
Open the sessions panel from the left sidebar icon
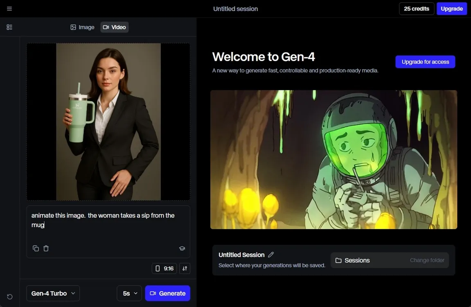9,27
